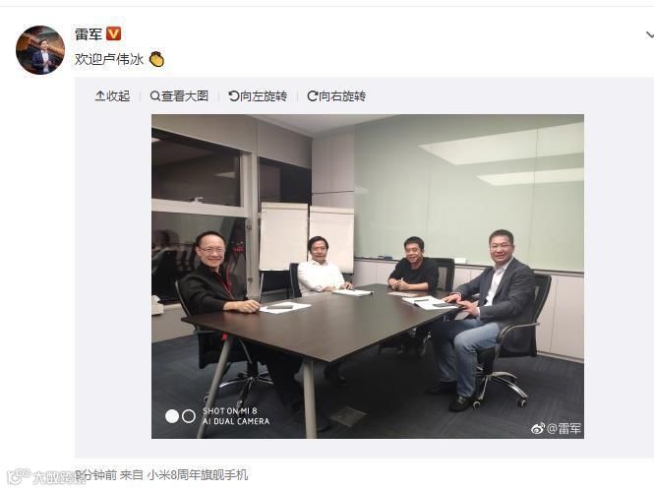The image size is (654, 491).
Task: Click the dual camera circles watermark
Action: (x=180, y=416)
